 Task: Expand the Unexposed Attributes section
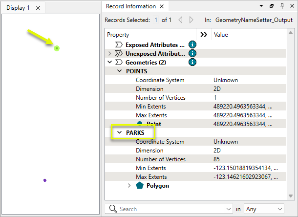(110, 53)
